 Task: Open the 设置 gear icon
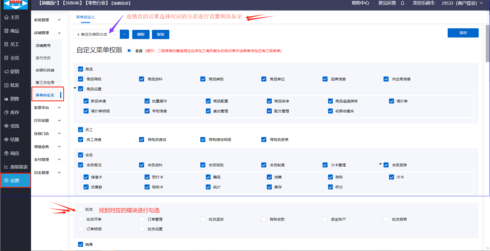[6, 181]
